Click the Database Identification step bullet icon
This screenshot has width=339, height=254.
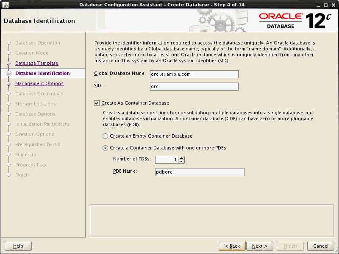pos(8,73)
